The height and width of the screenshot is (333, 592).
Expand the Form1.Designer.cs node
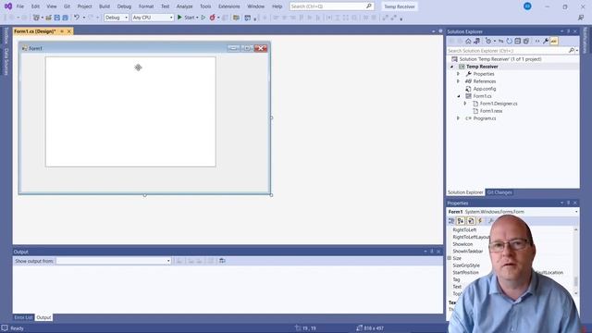[x=465, y=104]
